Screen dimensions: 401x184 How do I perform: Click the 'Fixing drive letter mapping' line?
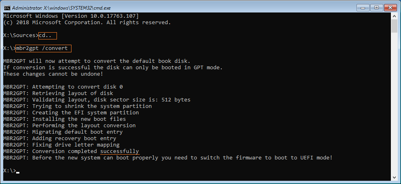tap(61, 145)
